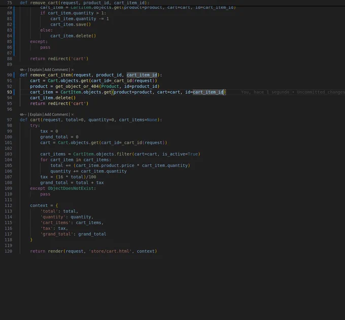Click 'cart_item.delete()' on line 94
This screenshot has width=345, height=320.
[x=53, y=98]
